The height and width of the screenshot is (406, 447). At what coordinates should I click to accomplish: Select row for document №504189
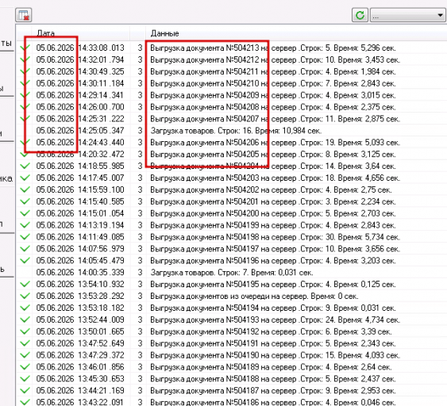point(232,367)
